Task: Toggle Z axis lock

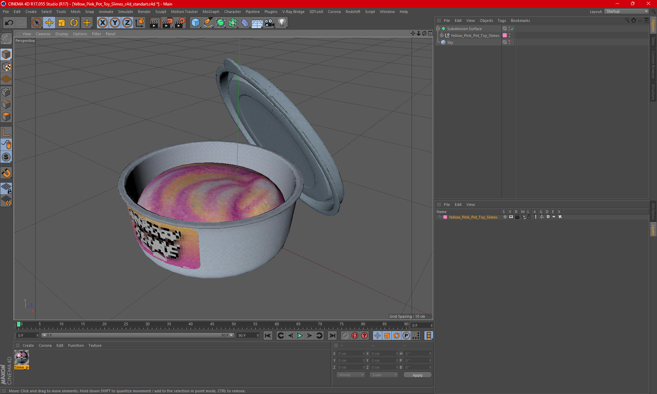Action: tap(127, 23)
